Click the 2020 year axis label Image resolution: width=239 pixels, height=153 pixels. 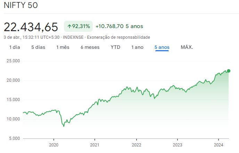pyautogui.click(x=54, y=145)
